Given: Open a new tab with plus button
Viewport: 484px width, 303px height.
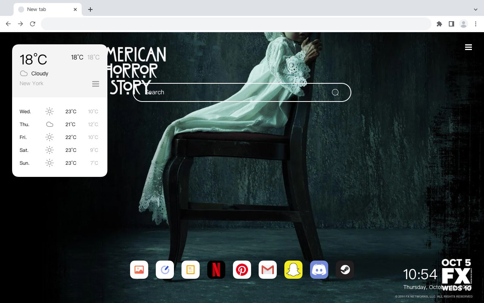Looking at the screenshot, I should pyautogui.click(x=90, y=9).
